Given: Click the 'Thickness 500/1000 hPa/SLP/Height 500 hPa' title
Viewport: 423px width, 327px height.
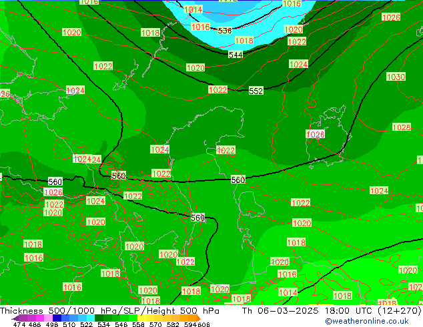Looking at the screenshot, I should [109, 311].
